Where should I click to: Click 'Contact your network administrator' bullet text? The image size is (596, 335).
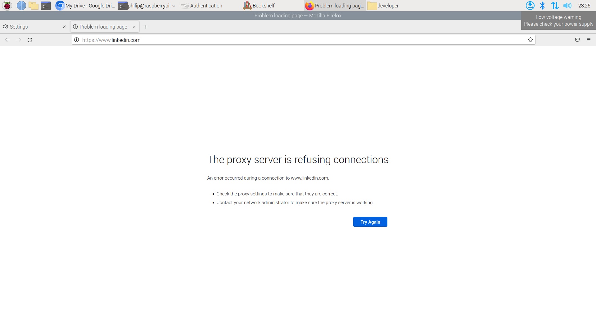pyautogui.click(x=295, y=203)
